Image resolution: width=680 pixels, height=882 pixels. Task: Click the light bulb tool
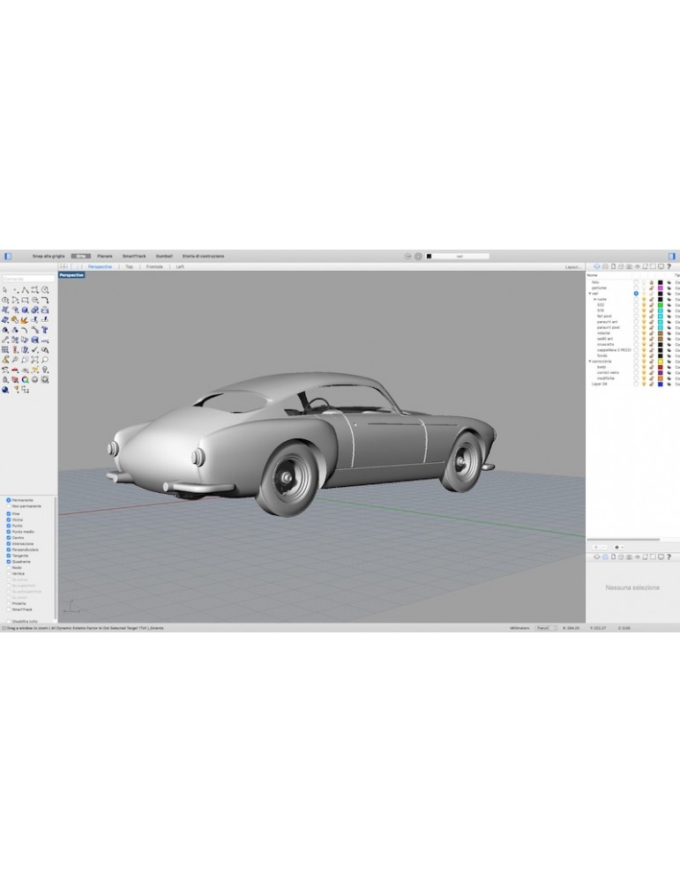(x=45, y=370)
